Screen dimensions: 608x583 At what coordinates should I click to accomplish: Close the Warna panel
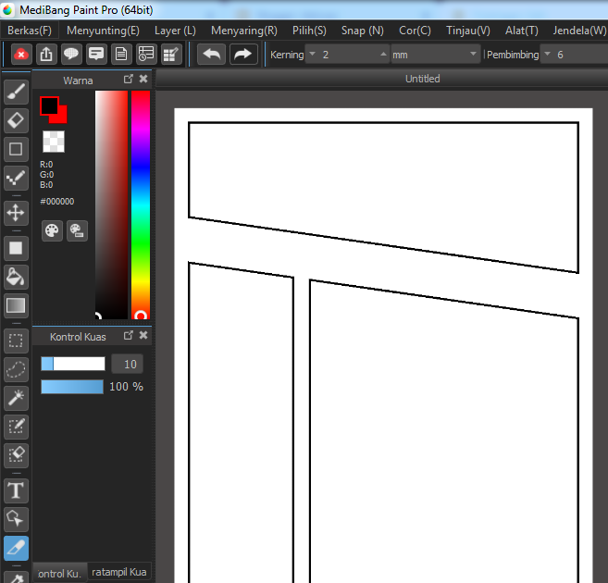pyautogui.click(x=143, y=79)
